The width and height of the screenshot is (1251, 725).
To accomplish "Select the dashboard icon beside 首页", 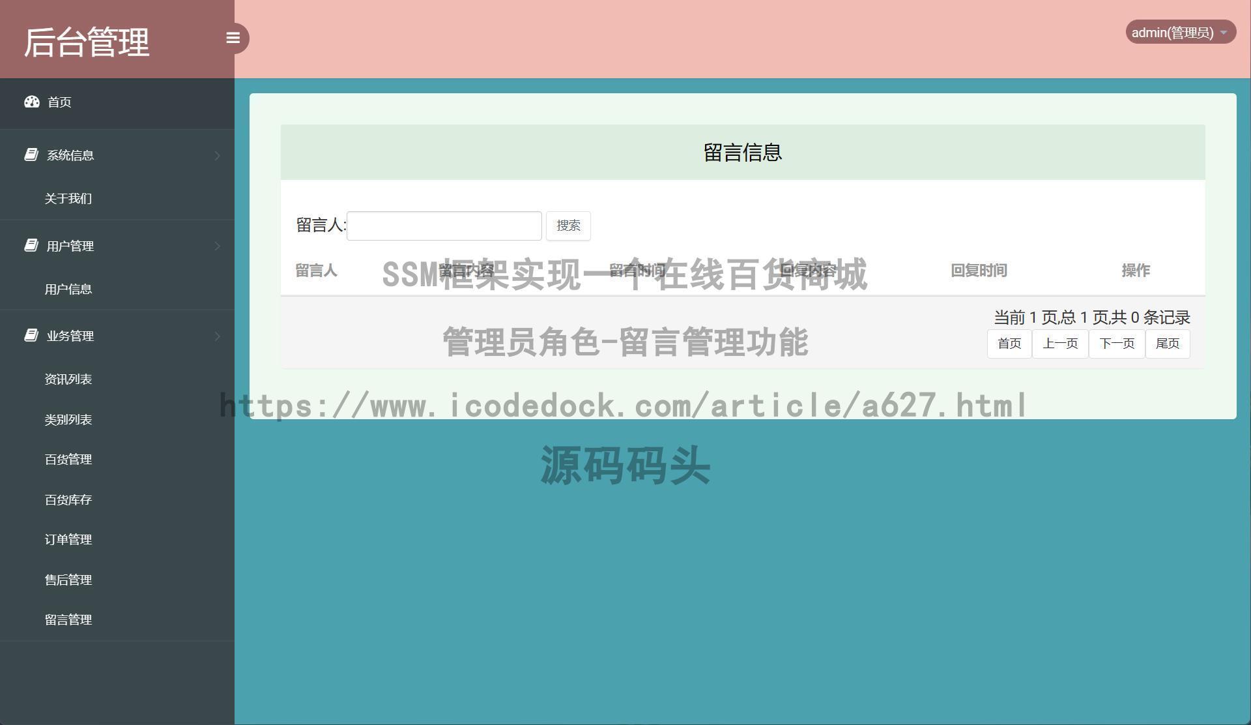I will pos(33,102).
